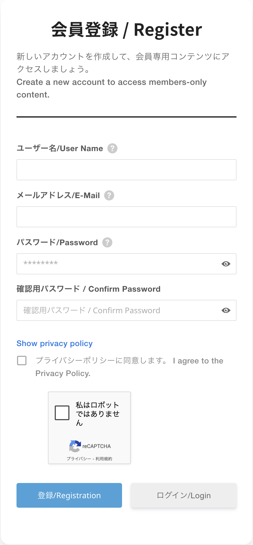Image resolution: width=253 pixels, height=545 pixels.
Task: Check the privacy policy agreement checkbox
Action: pos(22,361)
